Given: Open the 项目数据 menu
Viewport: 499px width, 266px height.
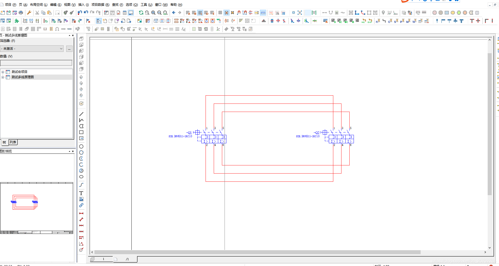Looking at the screenshot, I should pos(100,5).
